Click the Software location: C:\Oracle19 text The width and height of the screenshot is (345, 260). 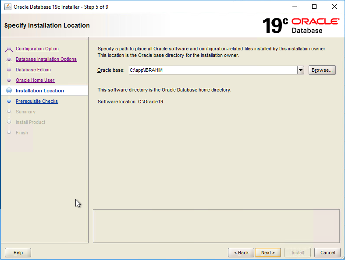tap(131, 102)
